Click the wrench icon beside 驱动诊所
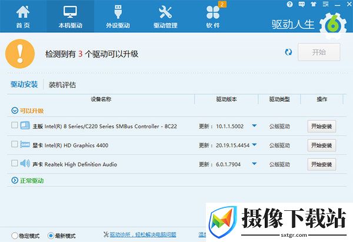The image size is (353, 242). coord(106,234)
